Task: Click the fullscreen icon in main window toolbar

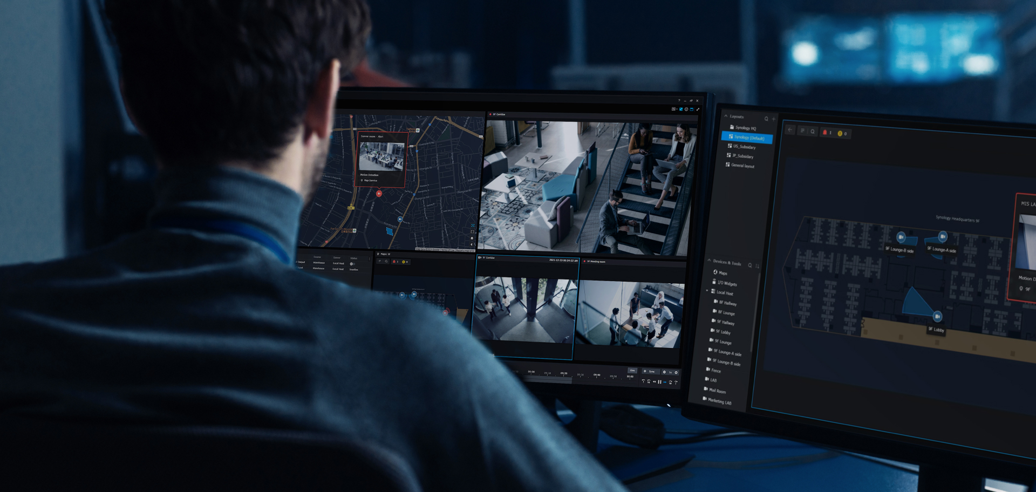Action: point(698,109)
